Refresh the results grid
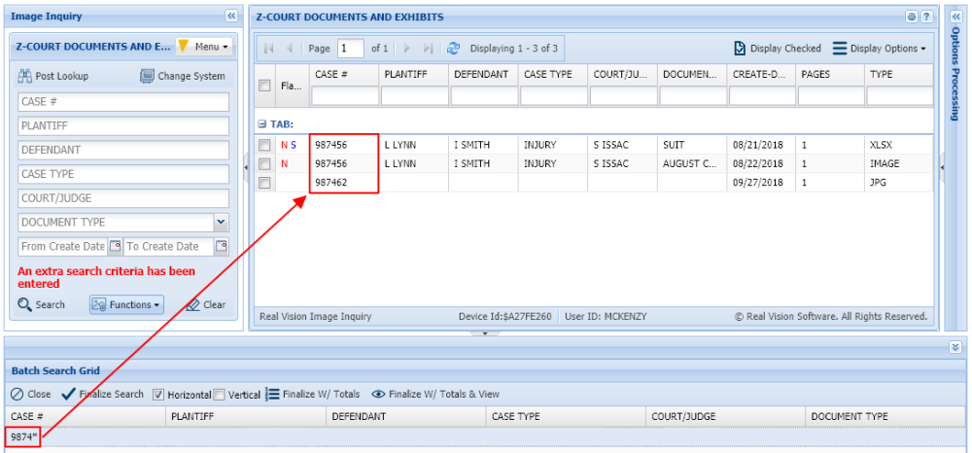The width and height of the screenshot is (972, 453). (x=454, y=49)
